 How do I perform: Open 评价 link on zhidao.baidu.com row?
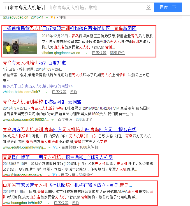coord(73,92)
